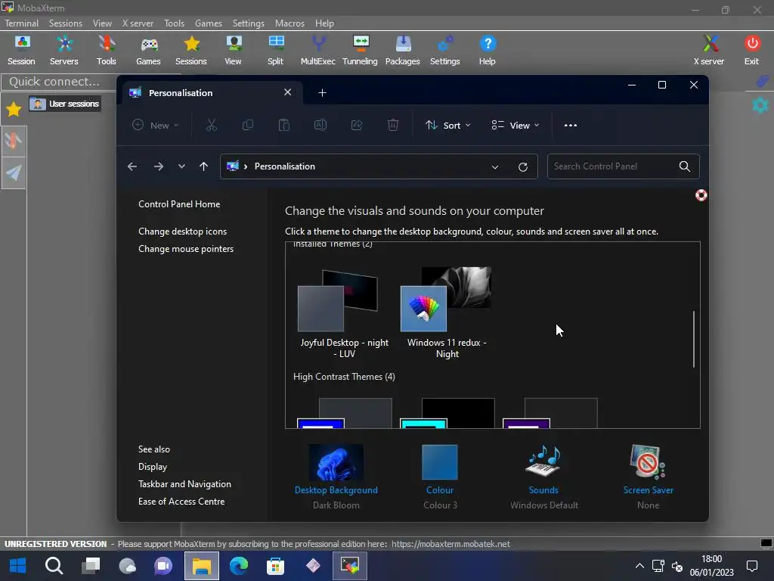Open Ease of Access Centre link

[x=181, y=501]
